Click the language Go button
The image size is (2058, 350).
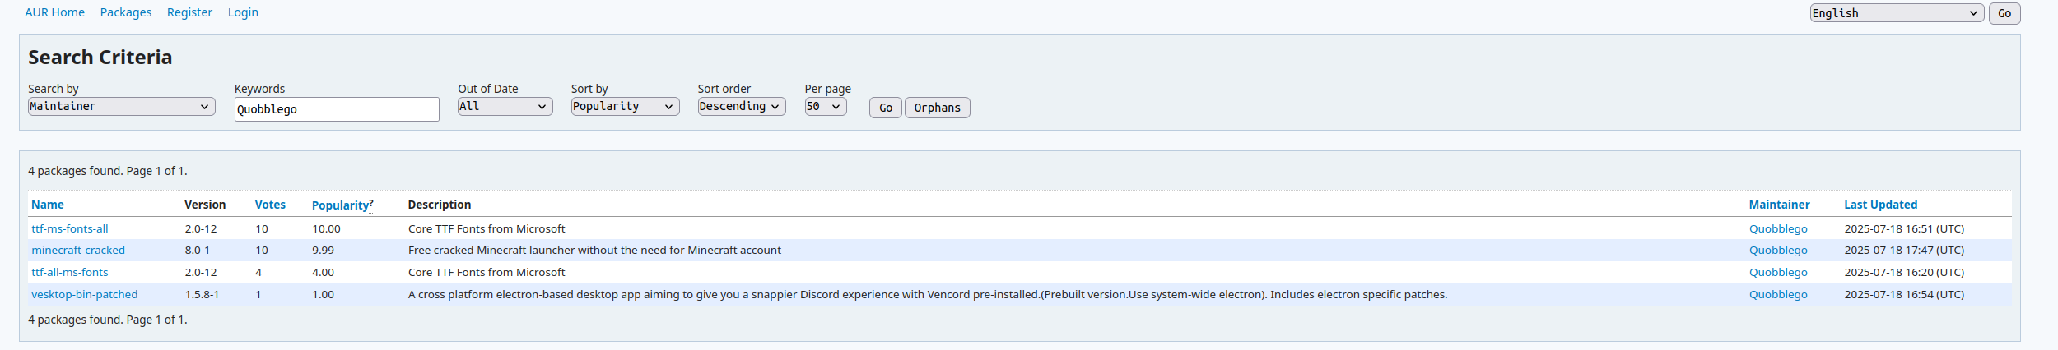(2004, 14)
